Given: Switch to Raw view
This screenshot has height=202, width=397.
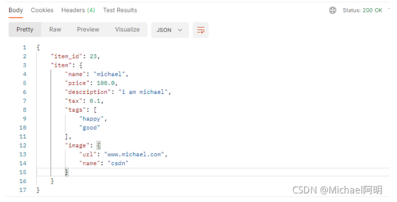Looking at the screenshot, I should [55, 30].
